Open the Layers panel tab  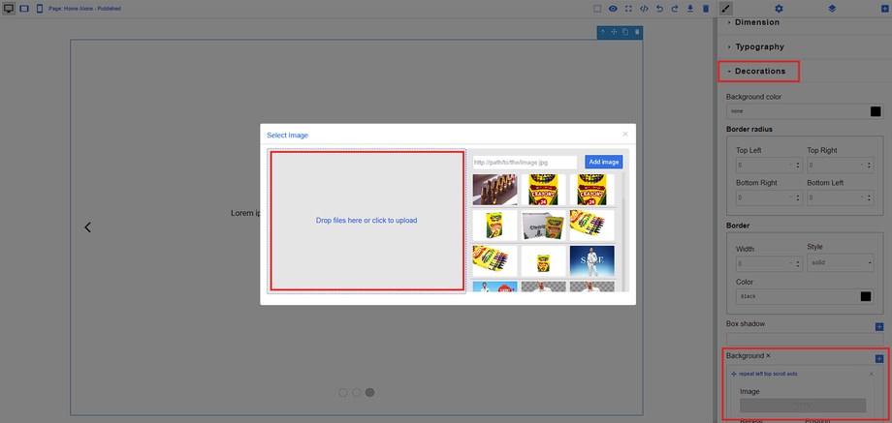[832, 9]
